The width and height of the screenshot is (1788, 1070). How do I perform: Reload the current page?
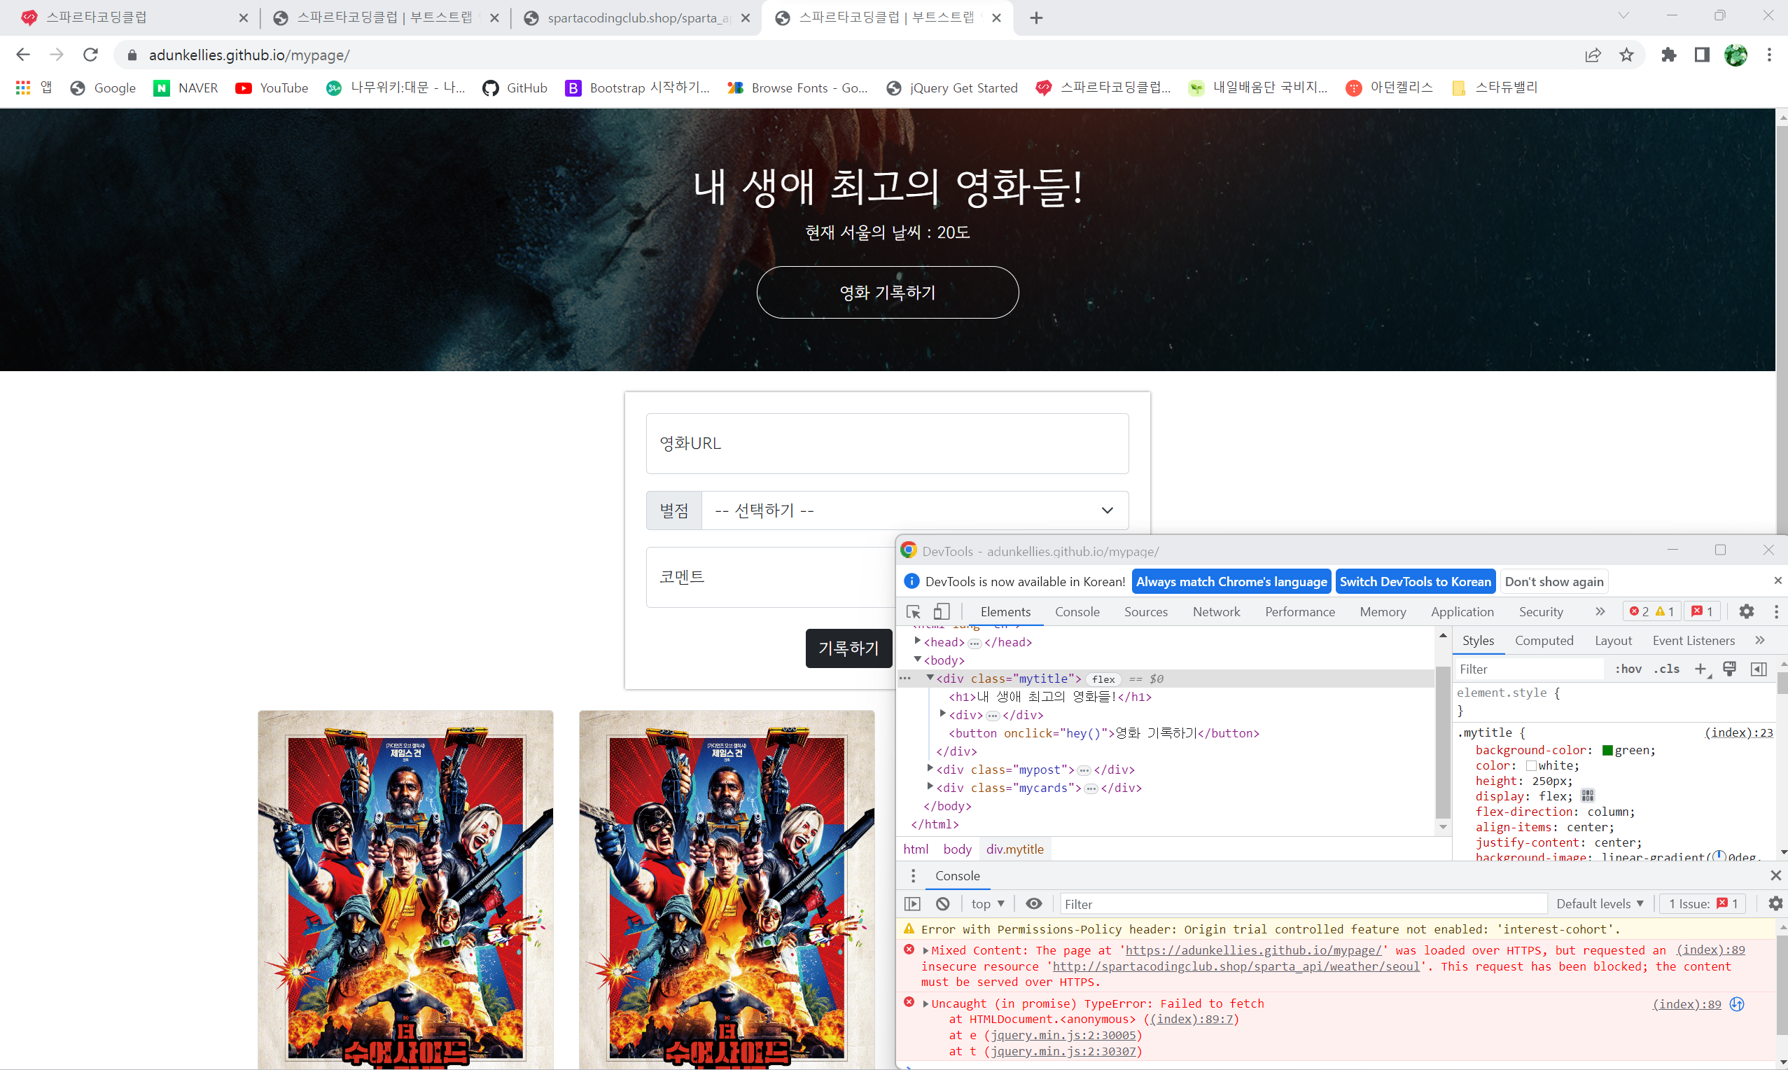pos(91,55)
